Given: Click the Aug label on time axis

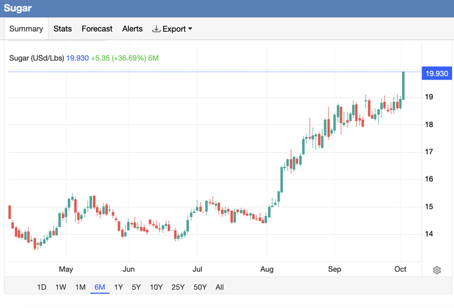Looking at the screenshot, I should click(266, 269).
